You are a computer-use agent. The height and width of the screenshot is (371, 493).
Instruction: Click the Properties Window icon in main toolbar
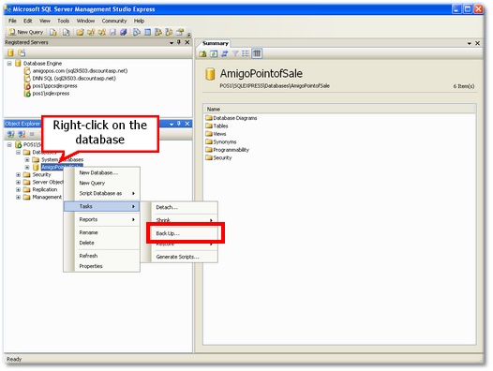[x=180, y=32]
